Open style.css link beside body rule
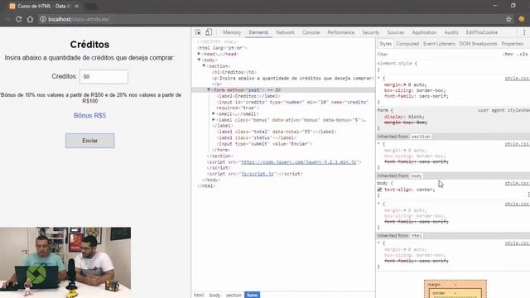 [x=517, y=183]
